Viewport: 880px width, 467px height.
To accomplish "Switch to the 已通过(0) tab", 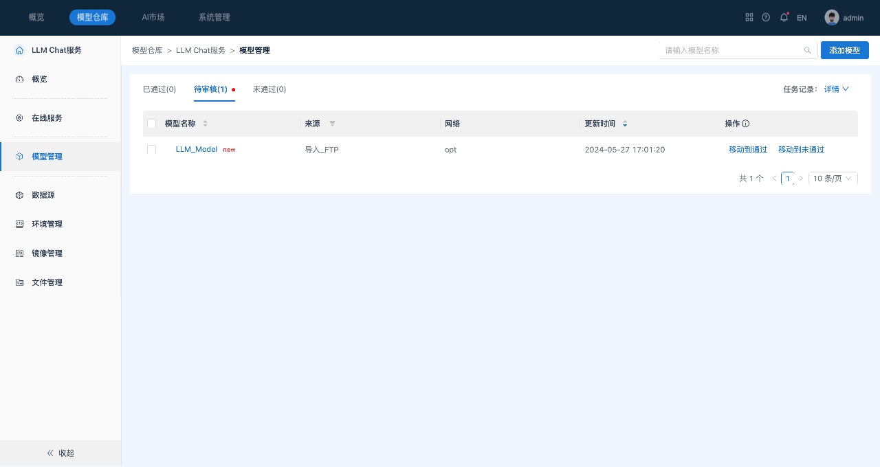I will coord(159,89).
